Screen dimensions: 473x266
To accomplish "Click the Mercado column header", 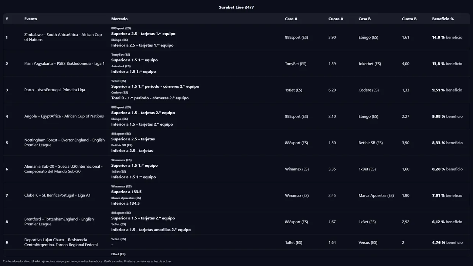I will 119,19.
